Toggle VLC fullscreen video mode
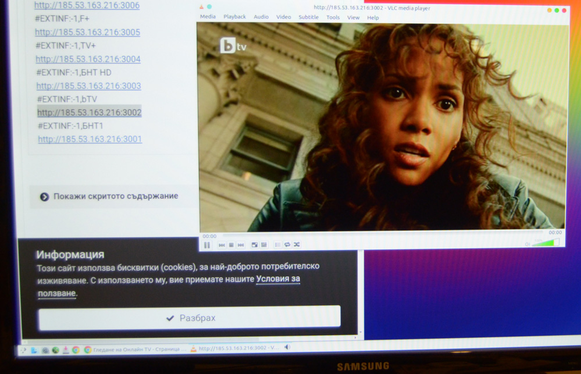Screen dimensions: 581x374 [255, 245]
